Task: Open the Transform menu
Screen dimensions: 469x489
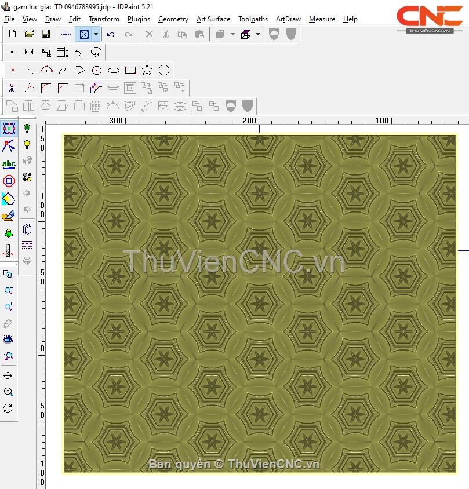Action: [104, 19]
